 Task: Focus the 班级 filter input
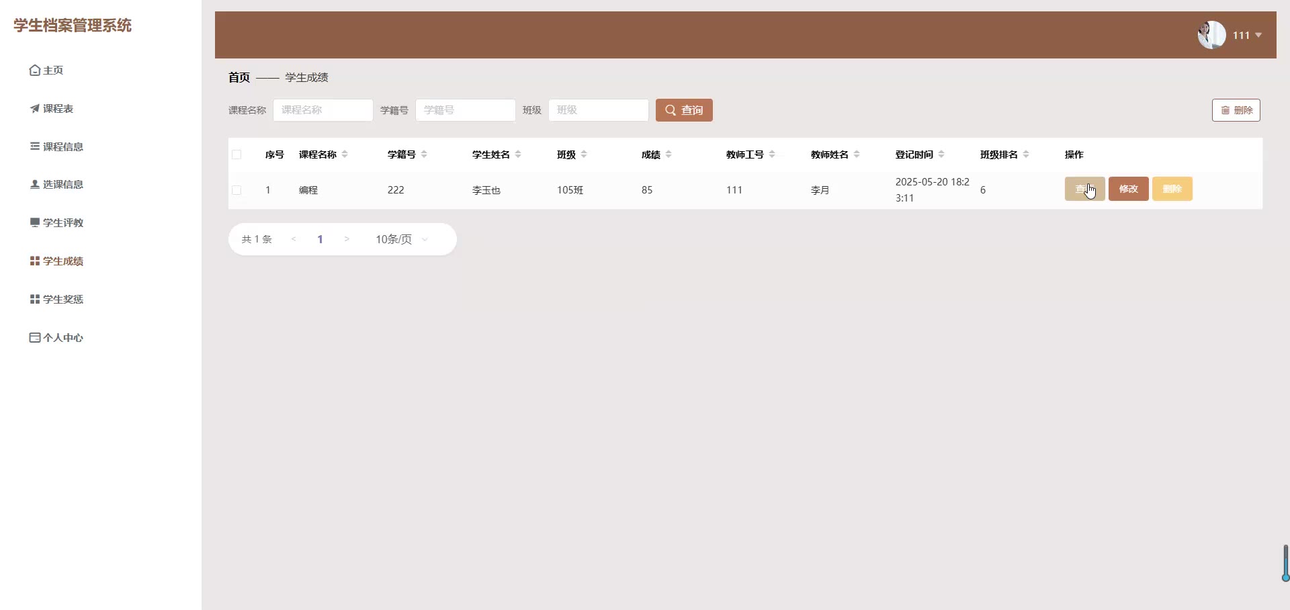[x=599, y=110]
